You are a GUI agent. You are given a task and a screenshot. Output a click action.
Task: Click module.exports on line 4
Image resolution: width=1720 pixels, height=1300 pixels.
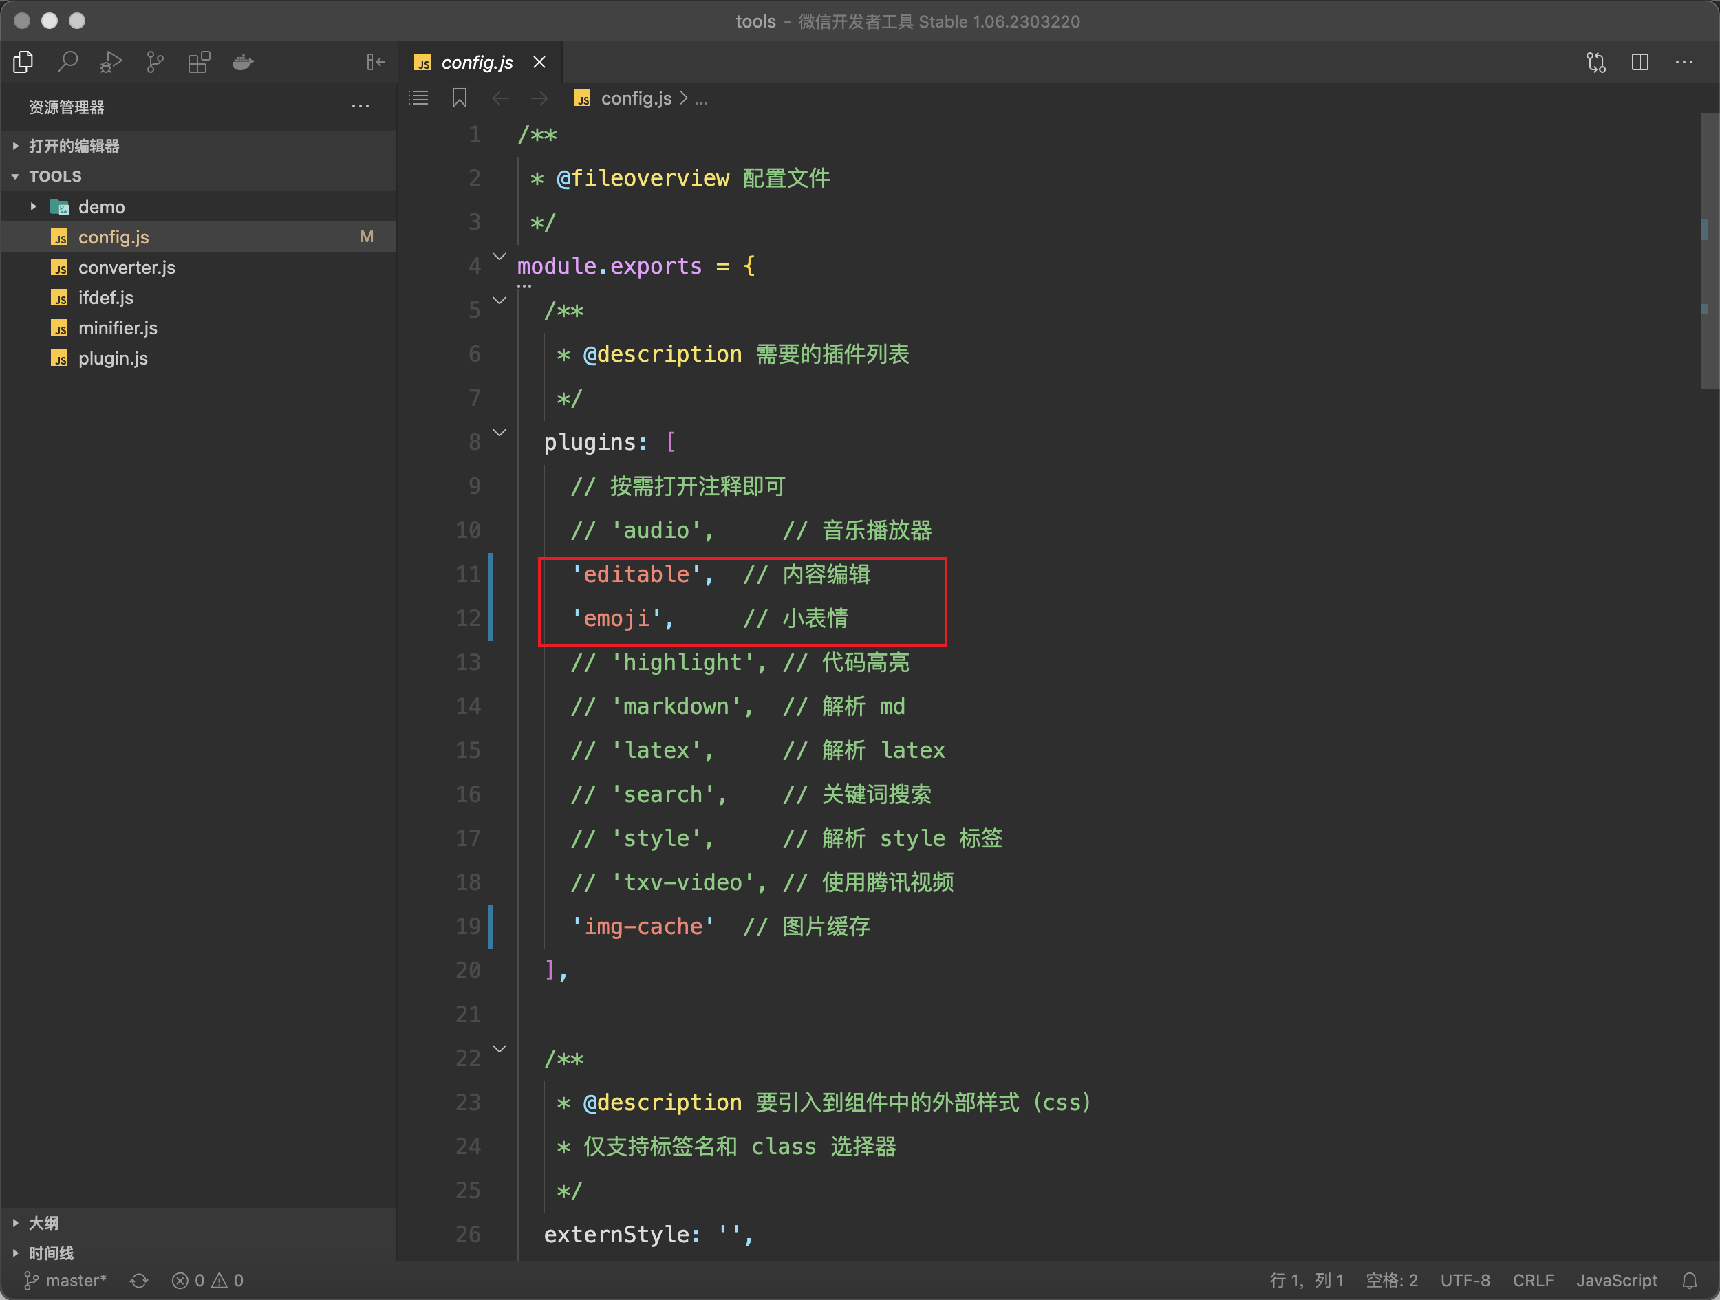point(610,267)
